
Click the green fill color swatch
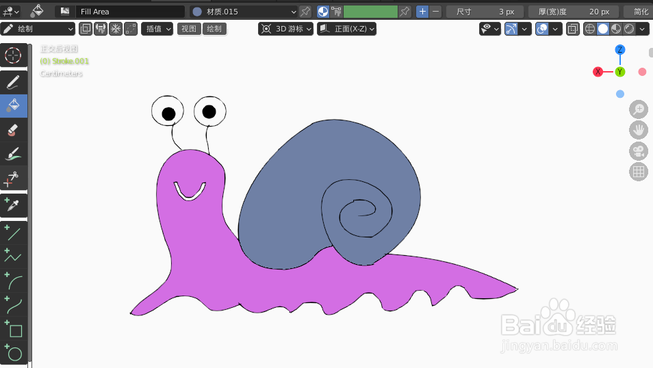tap(370, 12)
